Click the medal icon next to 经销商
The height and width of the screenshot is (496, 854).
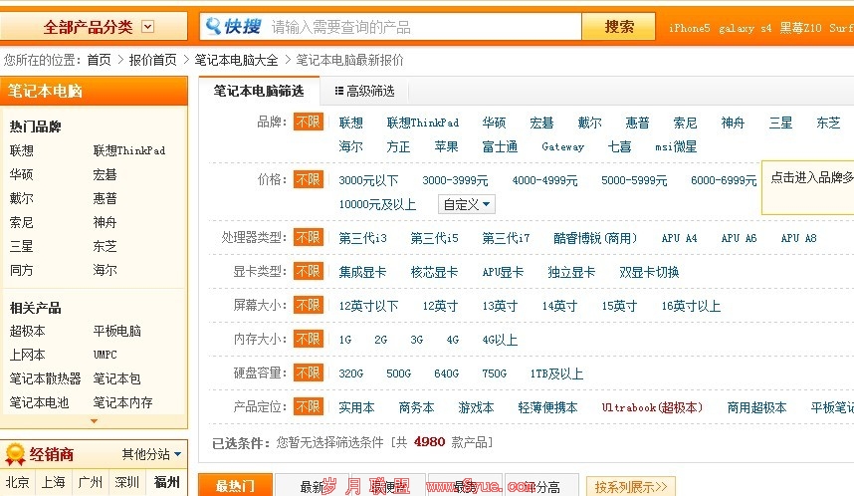click(x=15, y=455)
